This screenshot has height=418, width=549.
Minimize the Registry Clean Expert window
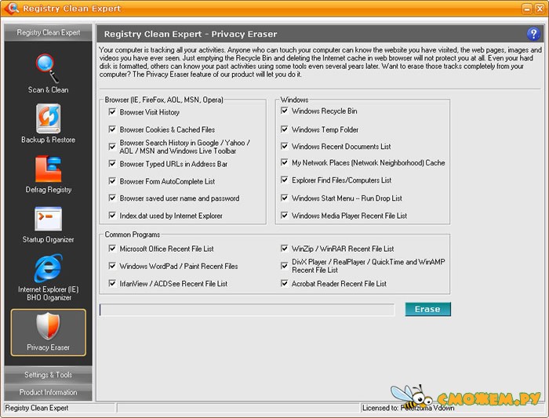(x=527, y=9)
